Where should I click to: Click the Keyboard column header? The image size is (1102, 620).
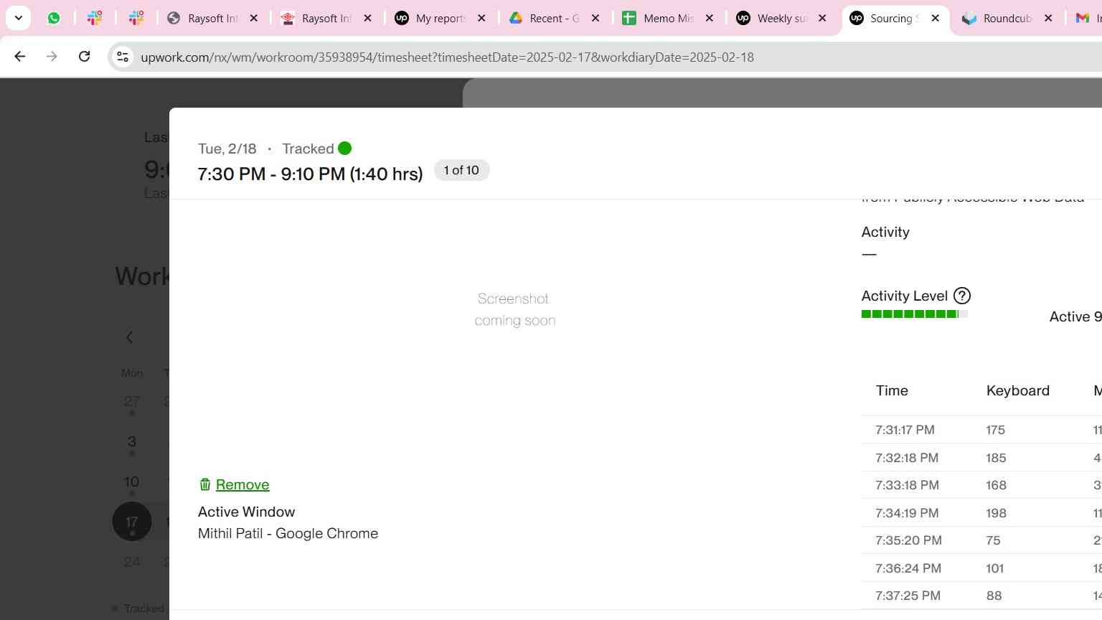point(1017,390)
